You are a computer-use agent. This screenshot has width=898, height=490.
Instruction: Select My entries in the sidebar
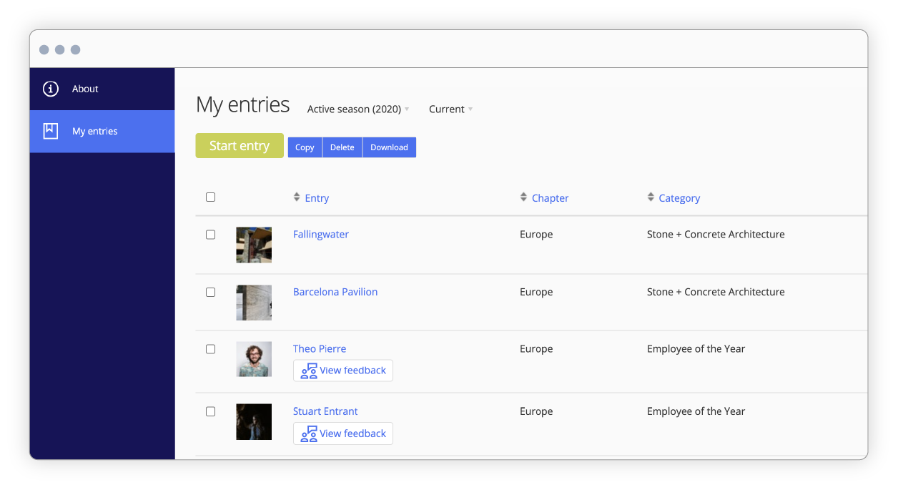click(93, 131)
